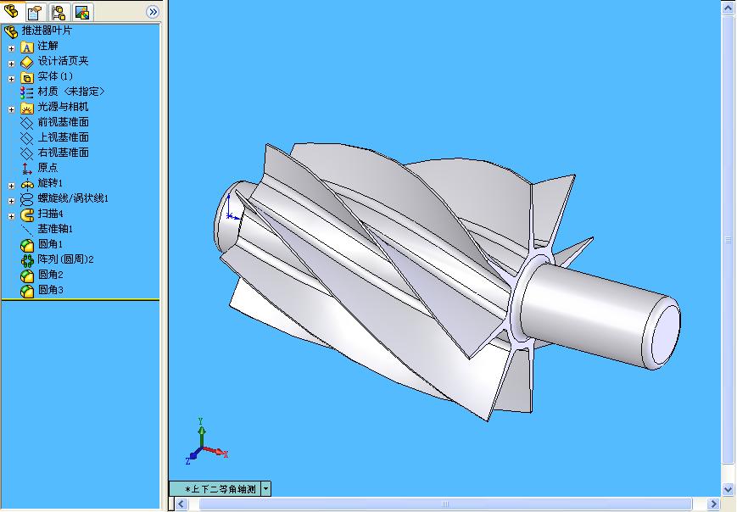Image resolution: width=737 pixels, height=512 pixels.
Task: Click the horizontal scrollbar right arrow
Action: [713, 504]
